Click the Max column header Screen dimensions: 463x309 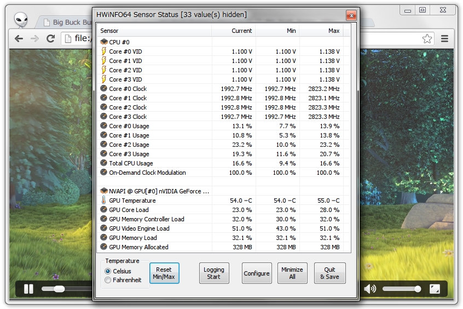[x=321, y=31]
